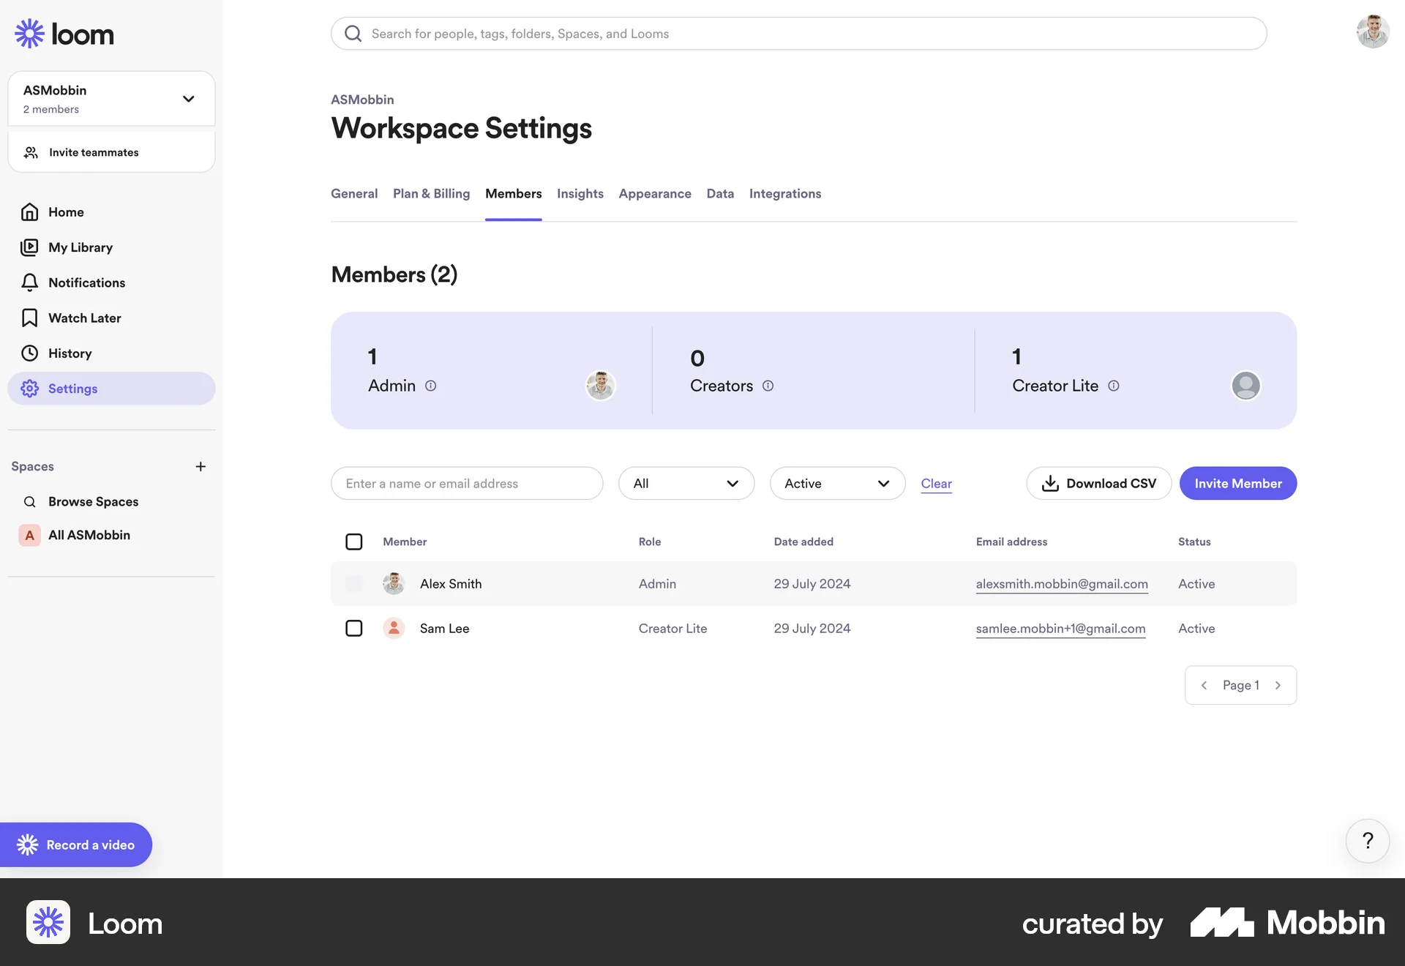The height and width of the screenshot is (966, 1405).
Task: Click the Invite Member button
Action: click(1237, 483)
